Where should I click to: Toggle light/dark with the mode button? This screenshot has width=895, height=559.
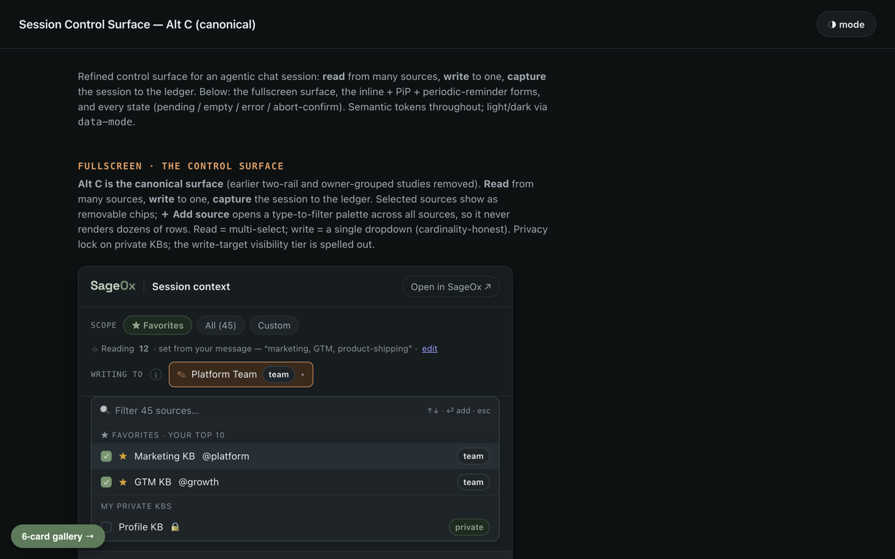point(846,24)
